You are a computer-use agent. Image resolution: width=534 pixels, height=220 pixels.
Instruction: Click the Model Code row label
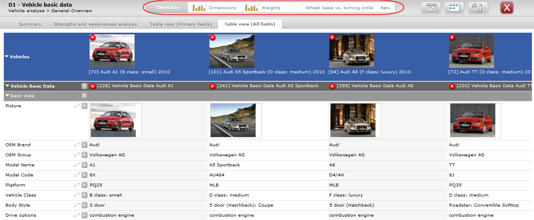click(19, 175)
